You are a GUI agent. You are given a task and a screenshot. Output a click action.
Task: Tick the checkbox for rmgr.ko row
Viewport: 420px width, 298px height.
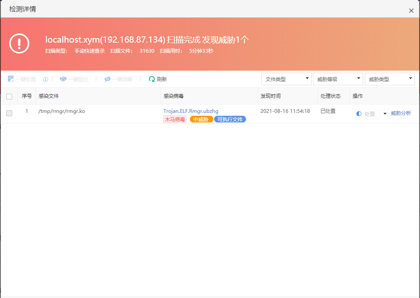(x=9, y=113)
